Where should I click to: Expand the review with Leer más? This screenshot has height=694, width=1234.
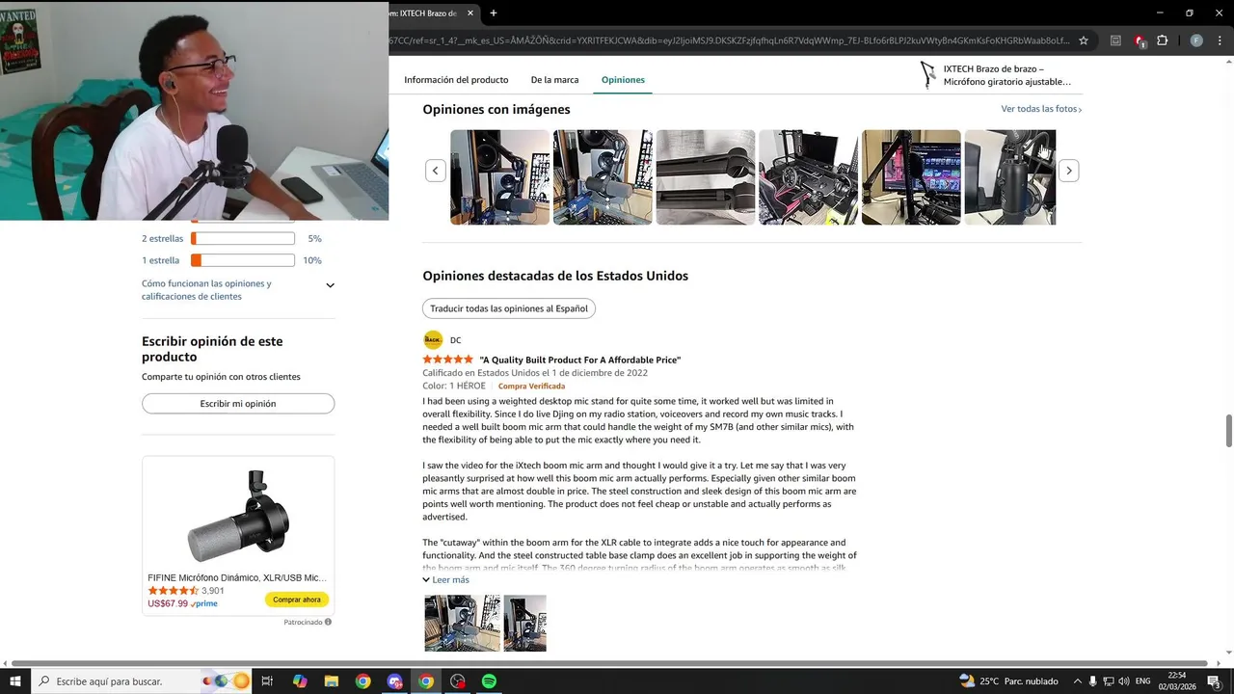point(445,580)
